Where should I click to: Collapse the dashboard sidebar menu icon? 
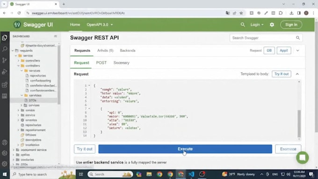pos(55,36)
